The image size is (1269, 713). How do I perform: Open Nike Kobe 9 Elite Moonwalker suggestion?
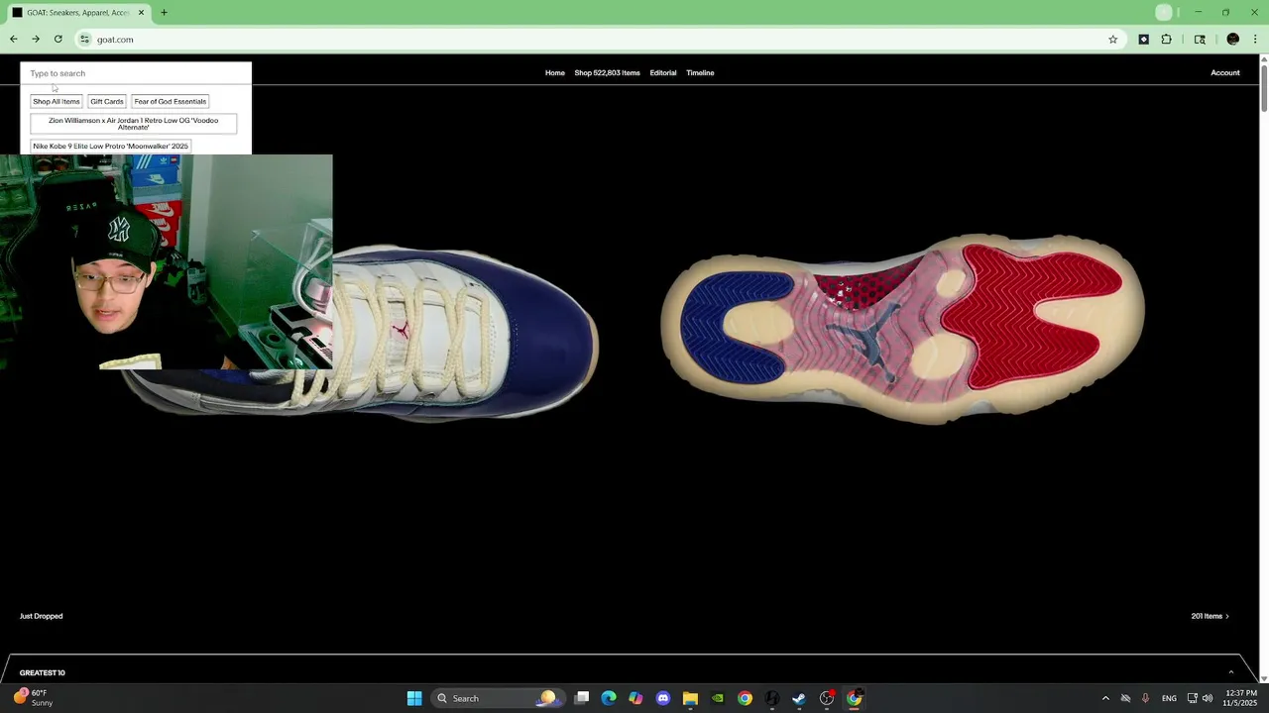pos(110,146)
